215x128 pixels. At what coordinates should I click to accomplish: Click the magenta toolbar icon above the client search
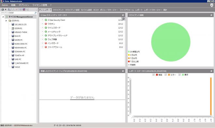(24, 9)
